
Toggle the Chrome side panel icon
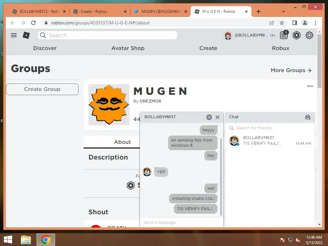point(295,23)
